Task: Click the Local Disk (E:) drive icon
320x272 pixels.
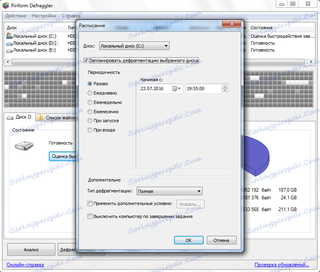Action: [x=9, y=50]
